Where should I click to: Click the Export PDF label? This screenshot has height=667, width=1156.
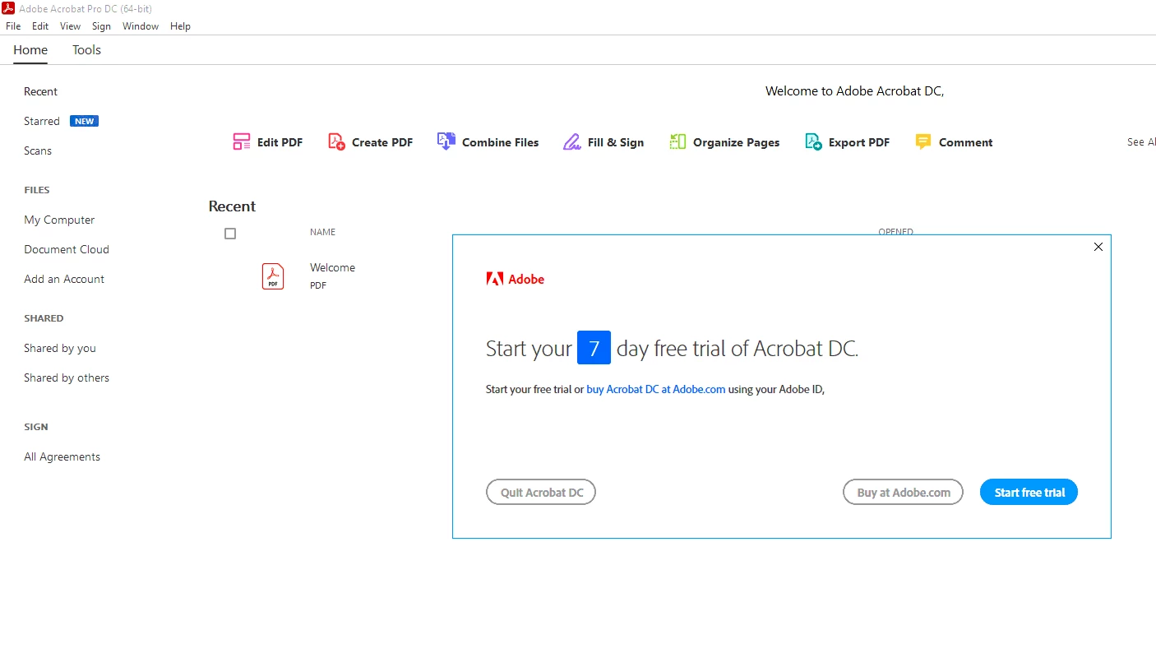click(x=859, y=142)
